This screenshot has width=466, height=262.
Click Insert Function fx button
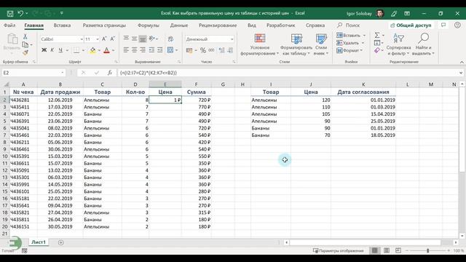[x=110, y=73]
